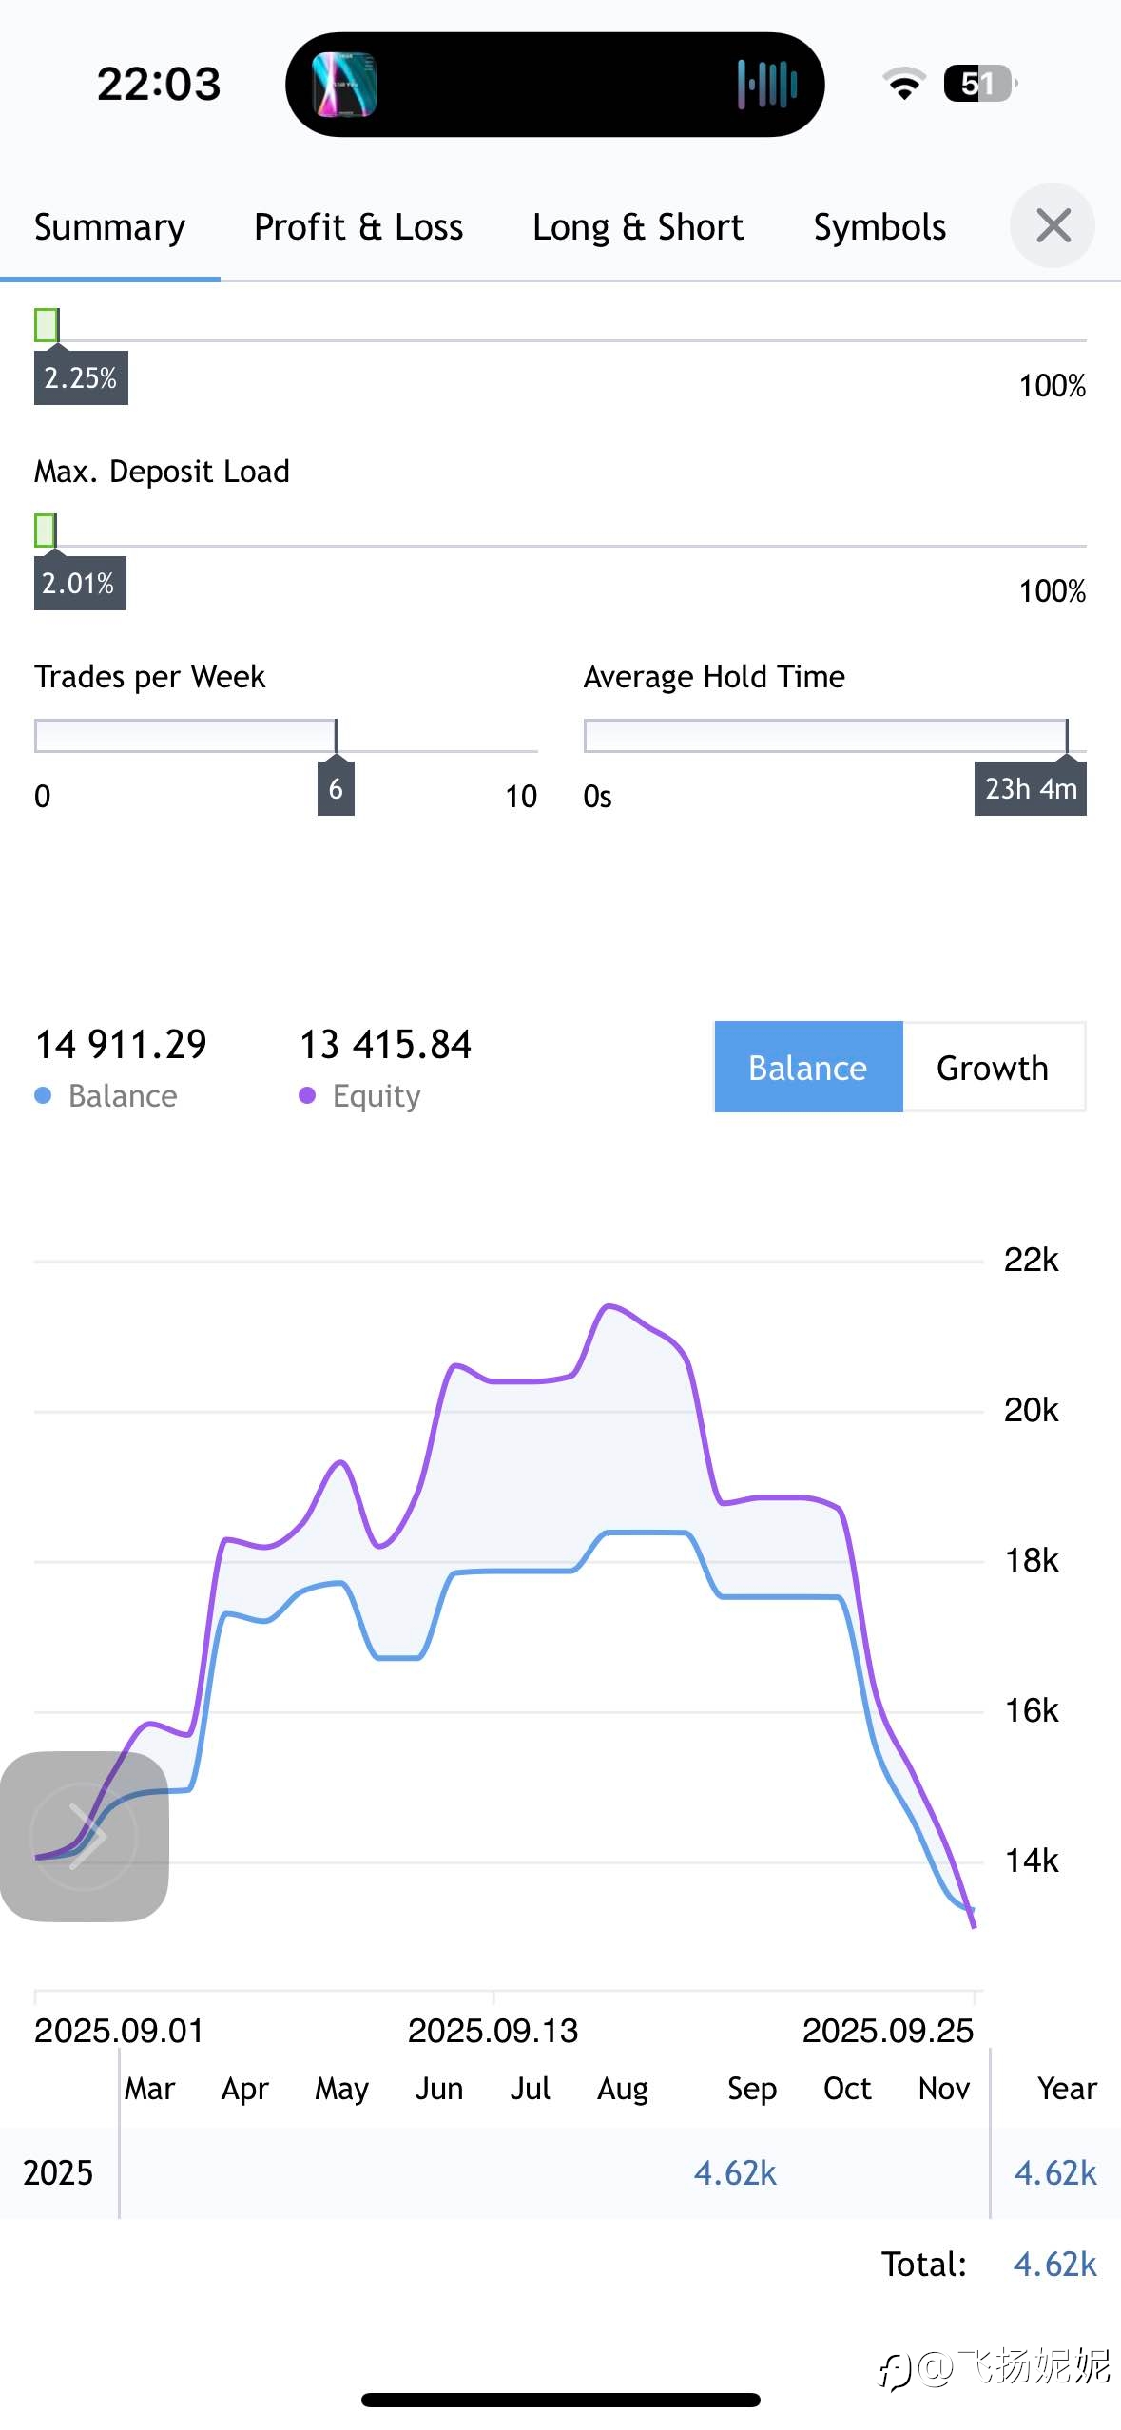Tap the 2.25% green indicator marker
The image size is (1121, 2430).
[47, 325]
